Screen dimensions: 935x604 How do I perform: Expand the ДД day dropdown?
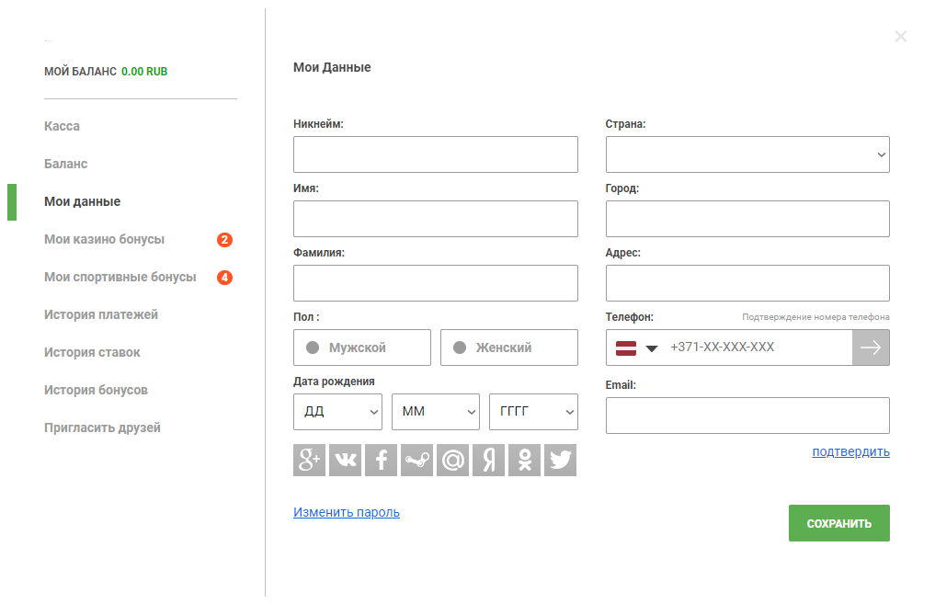(x=337, y=412)
